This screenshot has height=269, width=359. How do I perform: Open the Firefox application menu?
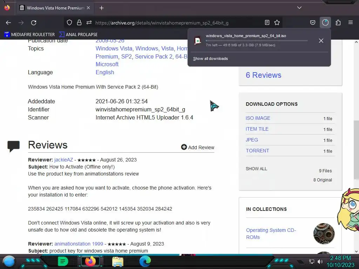click(351, 23)
